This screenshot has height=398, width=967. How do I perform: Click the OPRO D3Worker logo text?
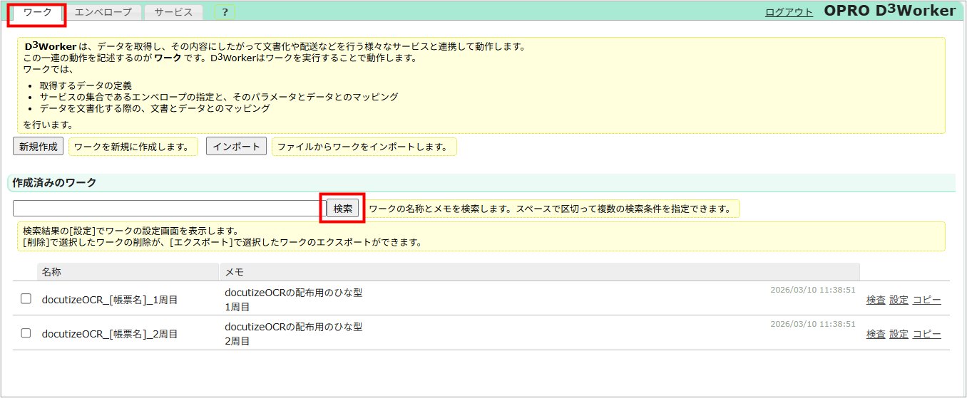click(x=889, y=11)
